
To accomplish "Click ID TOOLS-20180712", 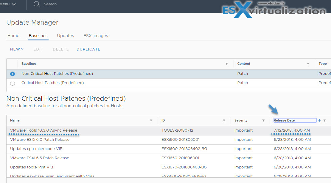I will coord(177,130).
